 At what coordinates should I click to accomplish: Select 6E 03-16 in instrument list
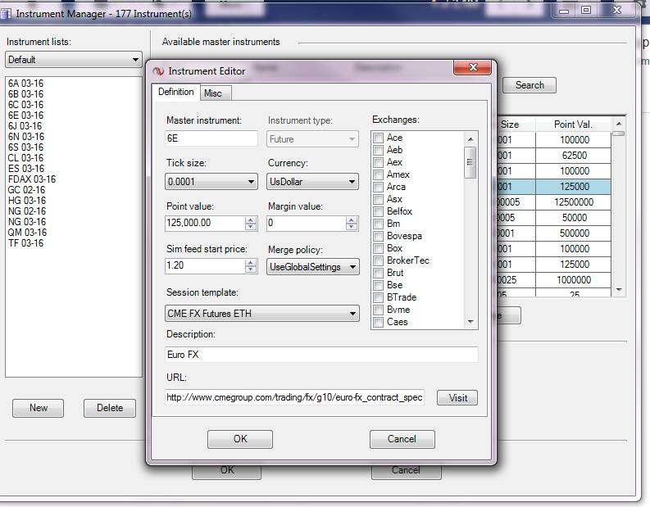tap(25, 115)
